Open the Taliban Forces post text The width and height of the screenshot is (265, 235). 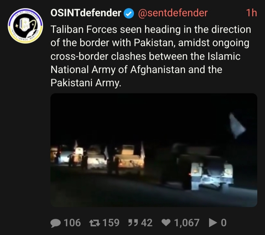click(x=151, y=56)
